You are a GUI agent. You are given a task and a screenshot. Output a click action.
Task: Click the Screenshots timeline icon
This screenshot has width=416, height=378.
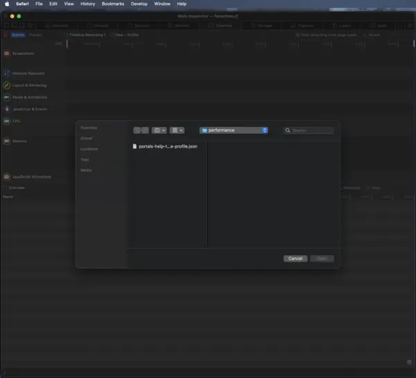point(7,53)
